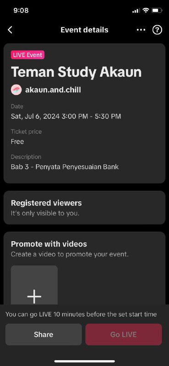Tap the akaun.and.chill profile avatar
This screenshot has width=169, height=366.
pyautogui.click(x=16, y=90)
